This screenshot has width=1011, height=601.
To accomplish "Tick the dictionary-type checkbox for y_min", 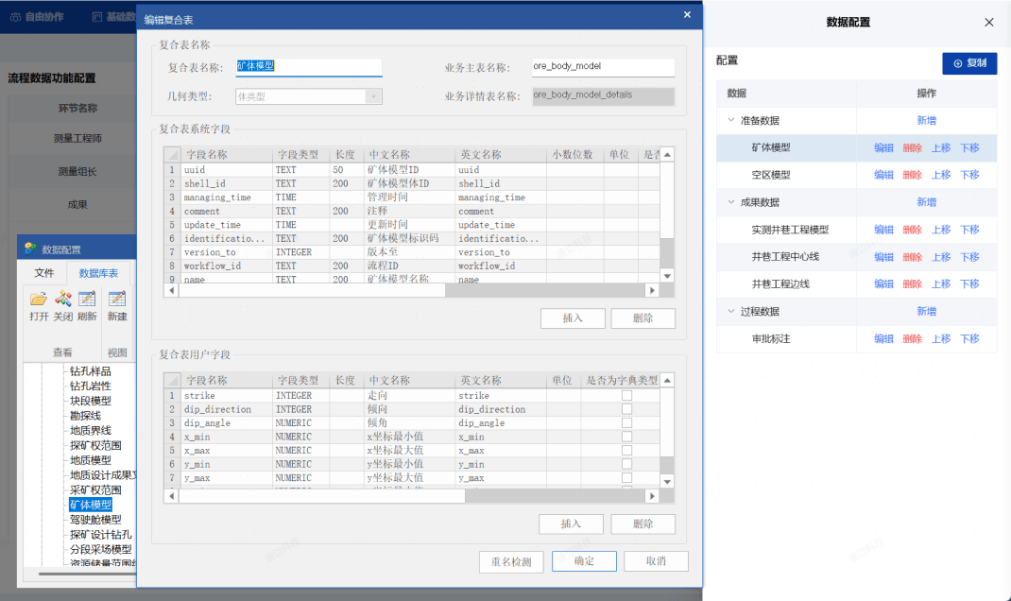I will point(626,464).
